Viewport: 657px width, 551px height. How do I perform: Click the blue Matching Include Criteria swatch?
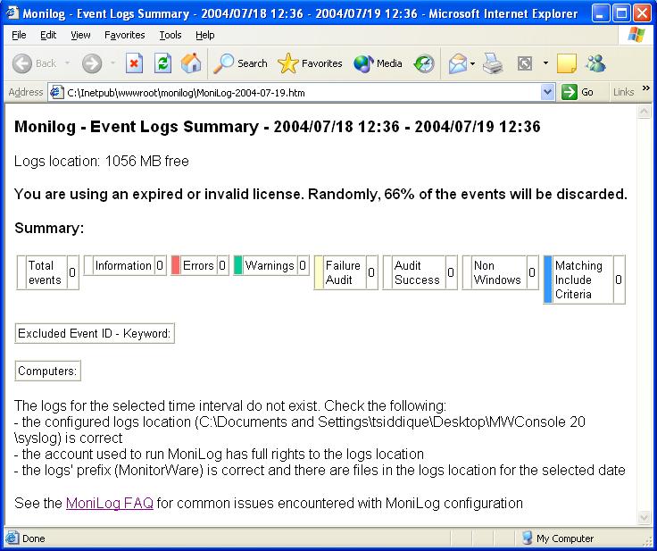click(548, 280)
